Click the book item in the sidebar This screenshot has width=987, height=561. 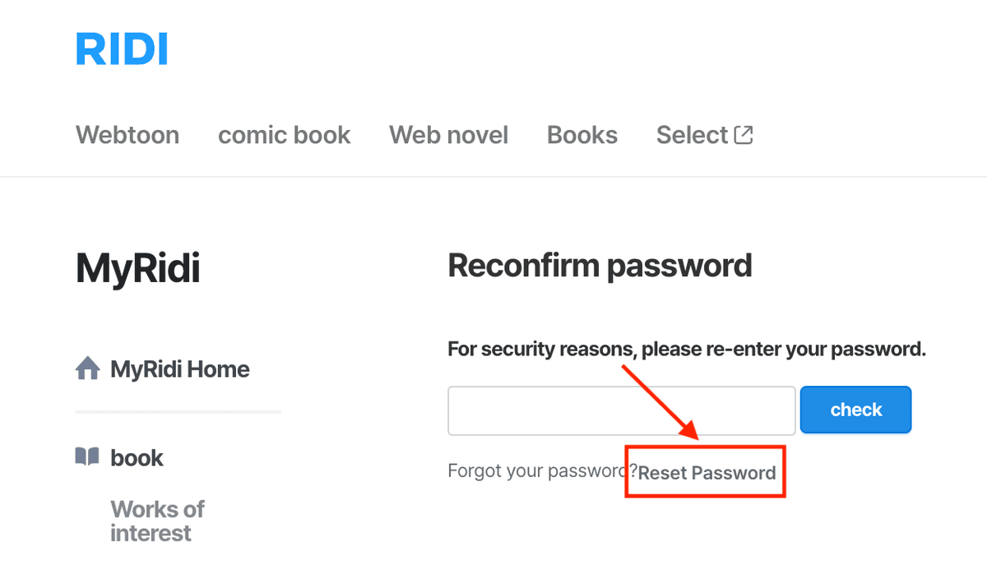point(137,457)
